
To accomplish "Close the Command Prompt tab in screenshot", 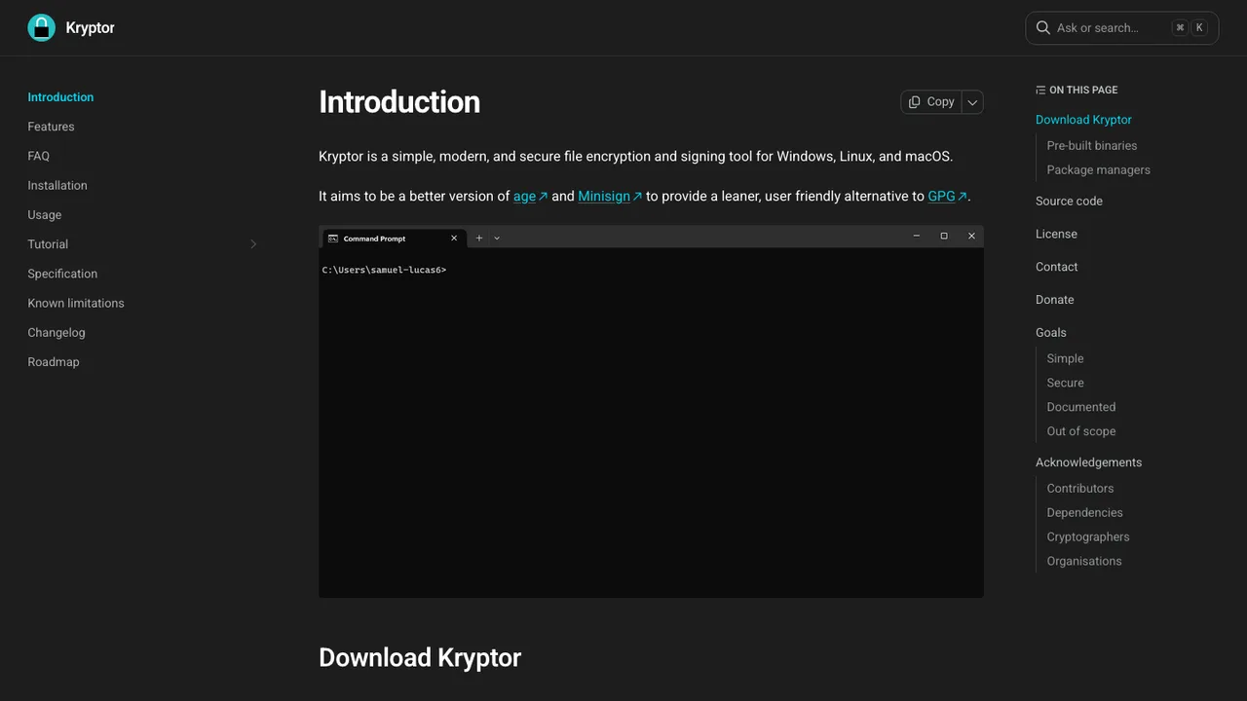I will 454,238.
